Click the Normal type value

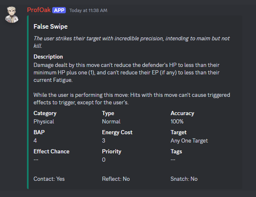tap(111, 122)
